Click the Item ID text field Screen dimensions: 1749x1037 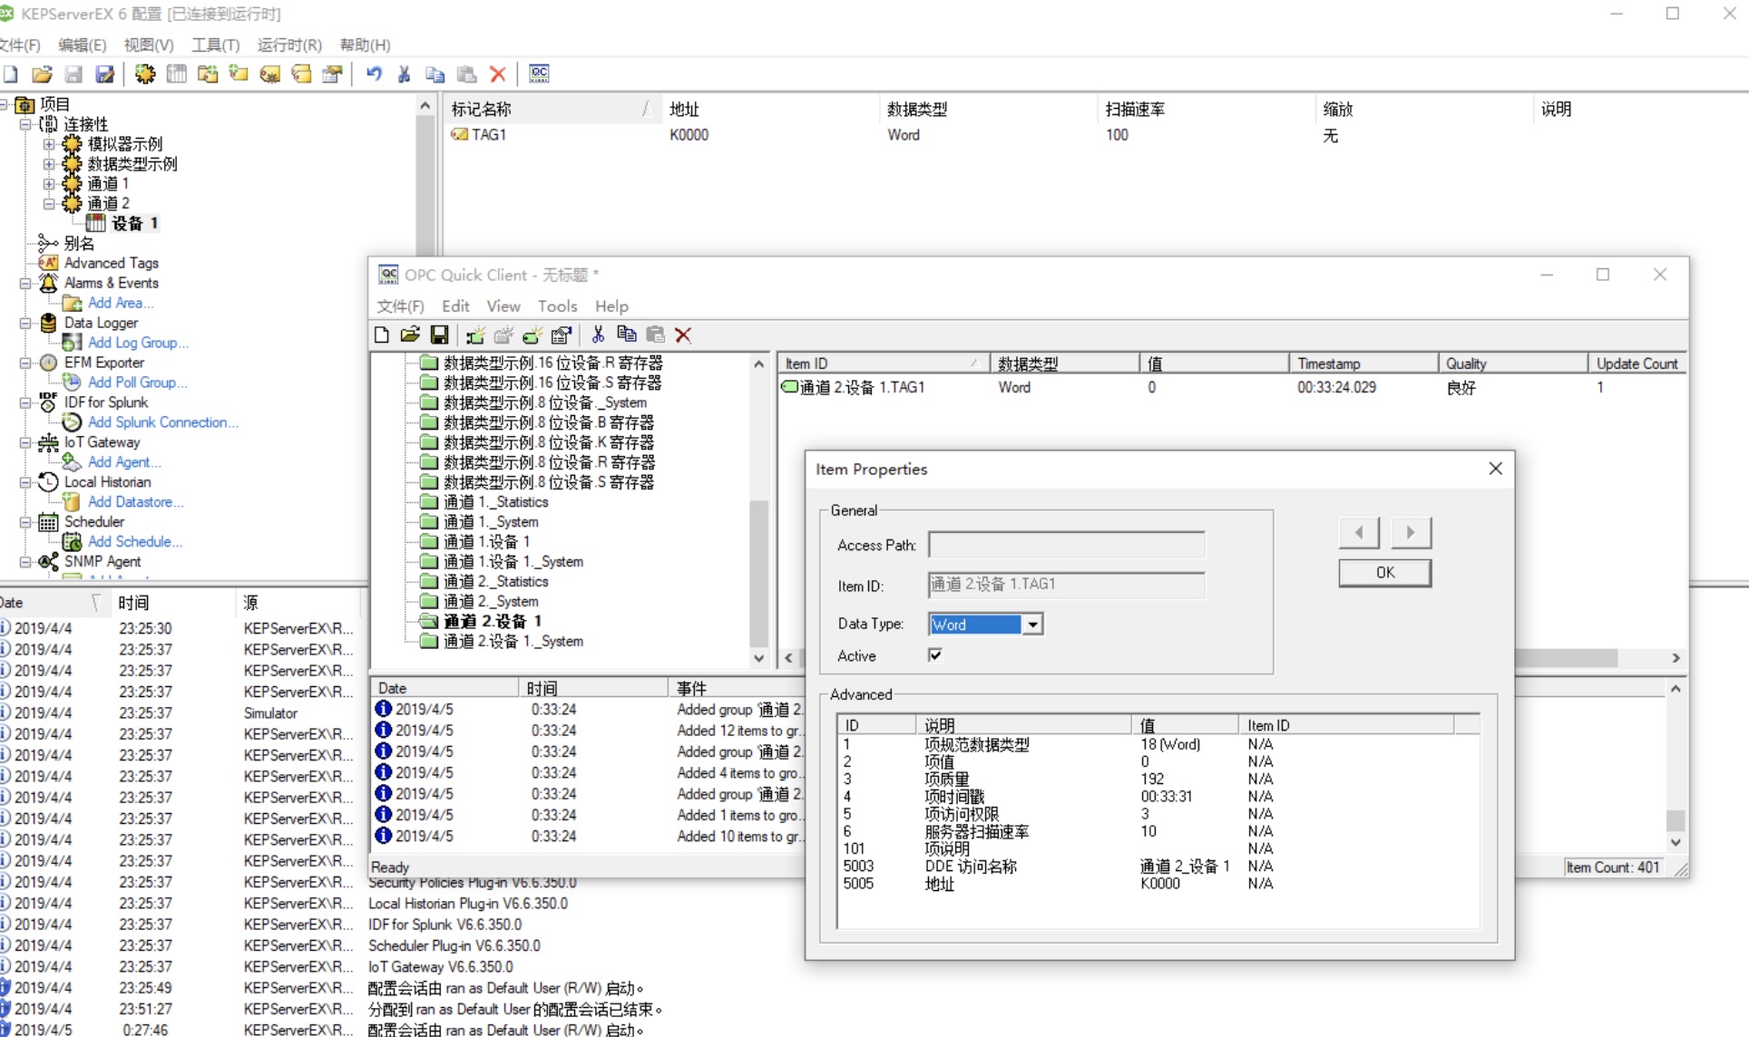click(1067, 585)
